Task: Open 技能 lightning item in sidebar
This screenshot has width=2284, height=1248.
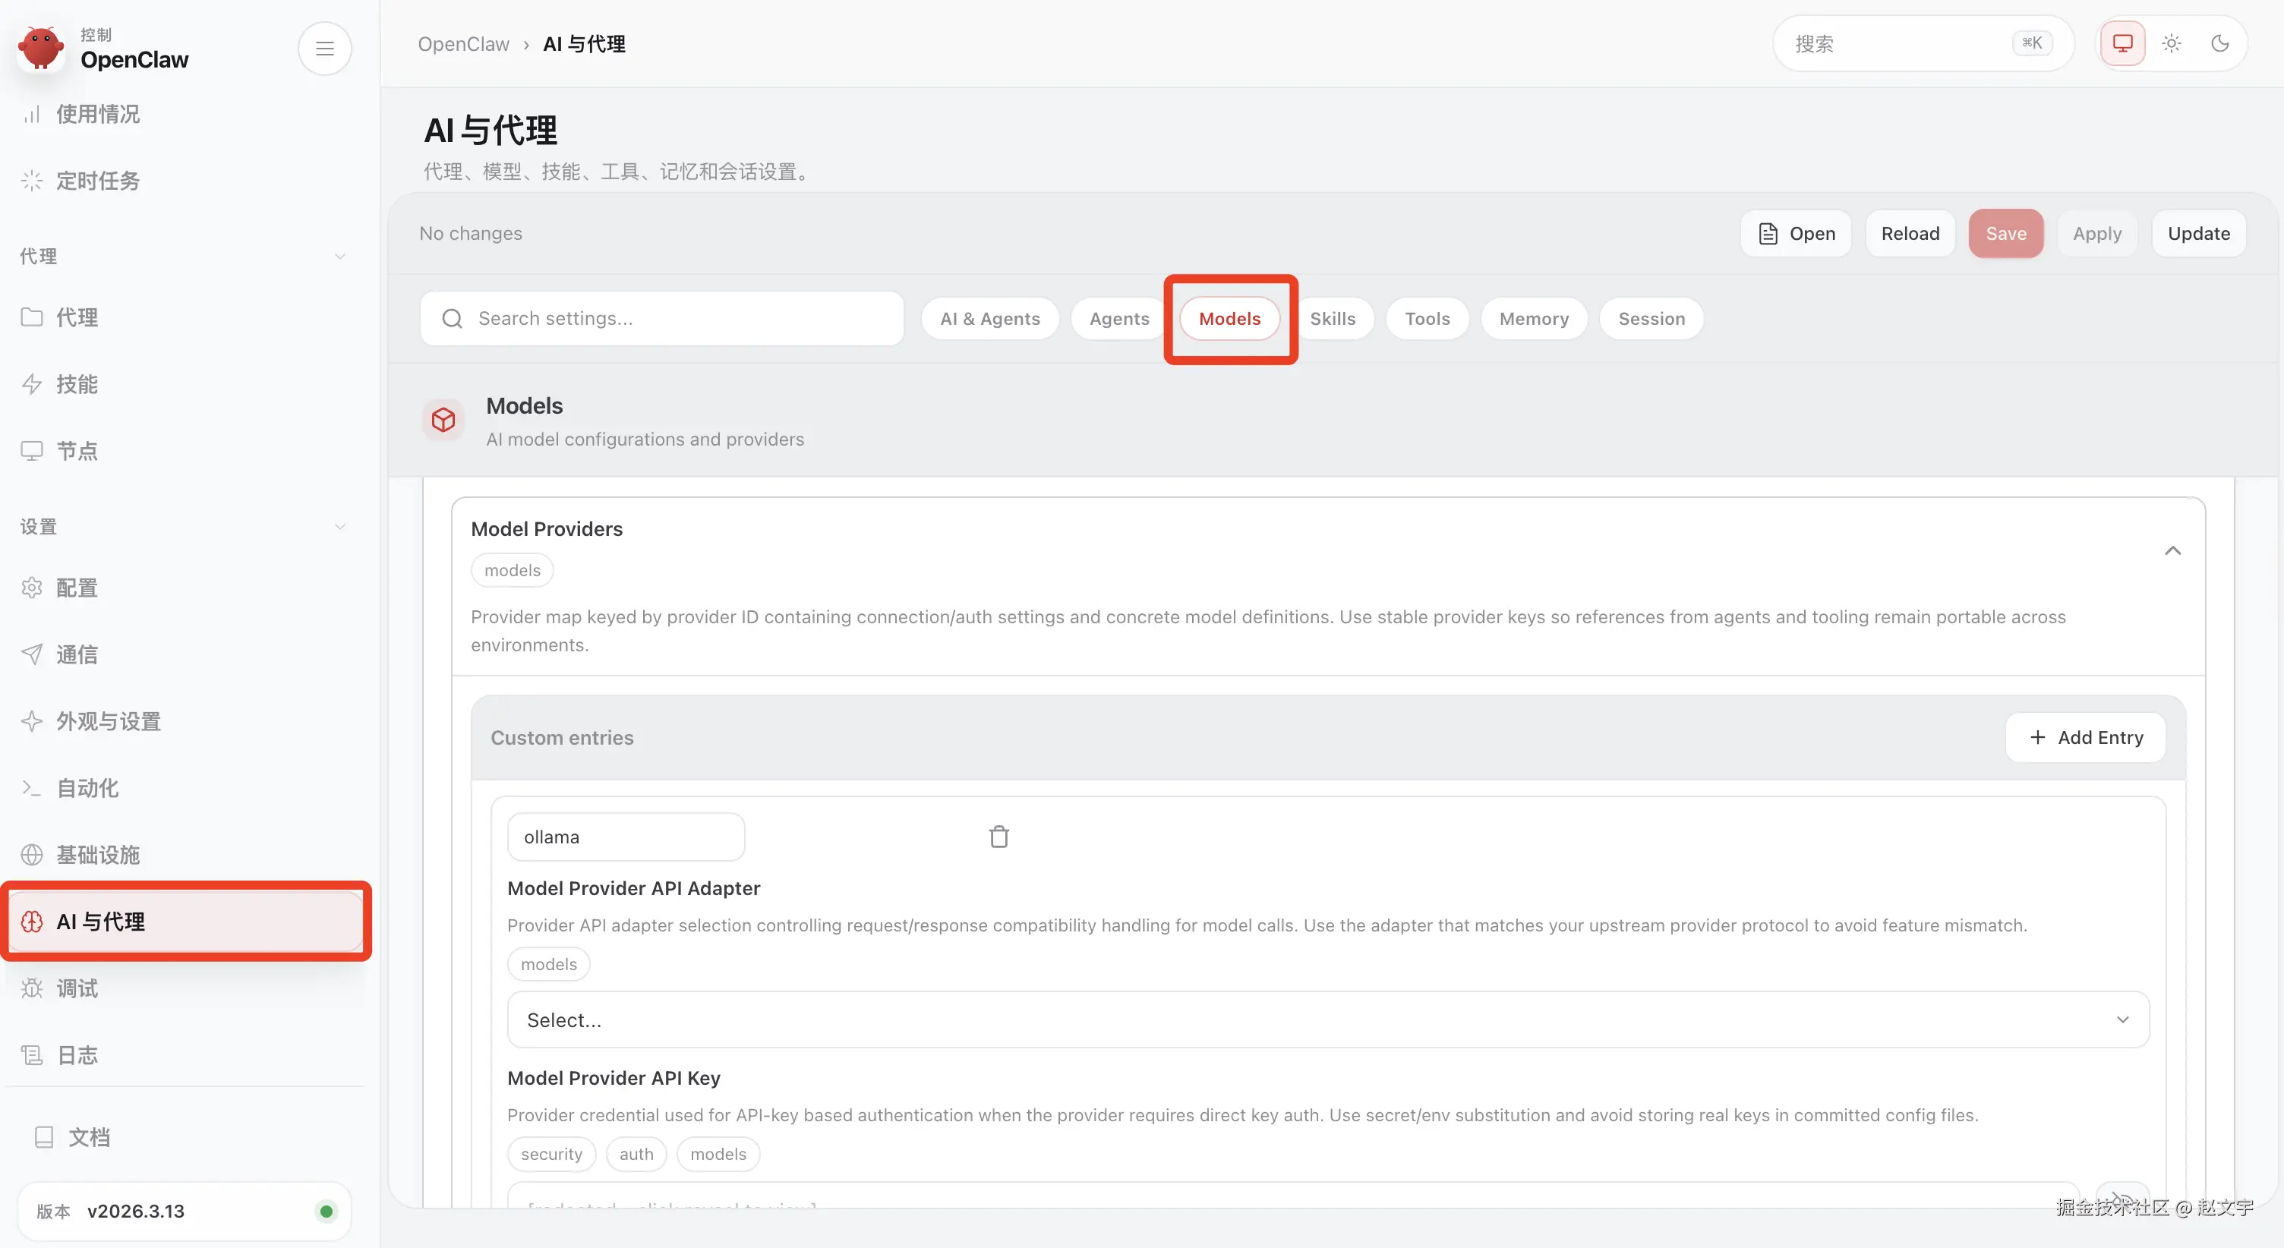Action: (x=76, y=384)
